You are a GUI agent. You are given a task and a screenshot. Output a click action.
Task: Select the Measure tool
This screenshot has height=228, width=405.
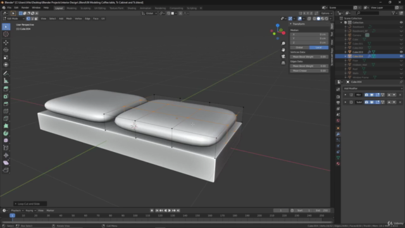[x=6, y=81]
